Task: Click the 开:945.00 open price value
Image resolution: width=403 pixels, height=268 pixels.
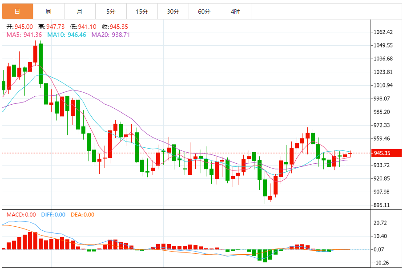Action: (x=20, y=27)
